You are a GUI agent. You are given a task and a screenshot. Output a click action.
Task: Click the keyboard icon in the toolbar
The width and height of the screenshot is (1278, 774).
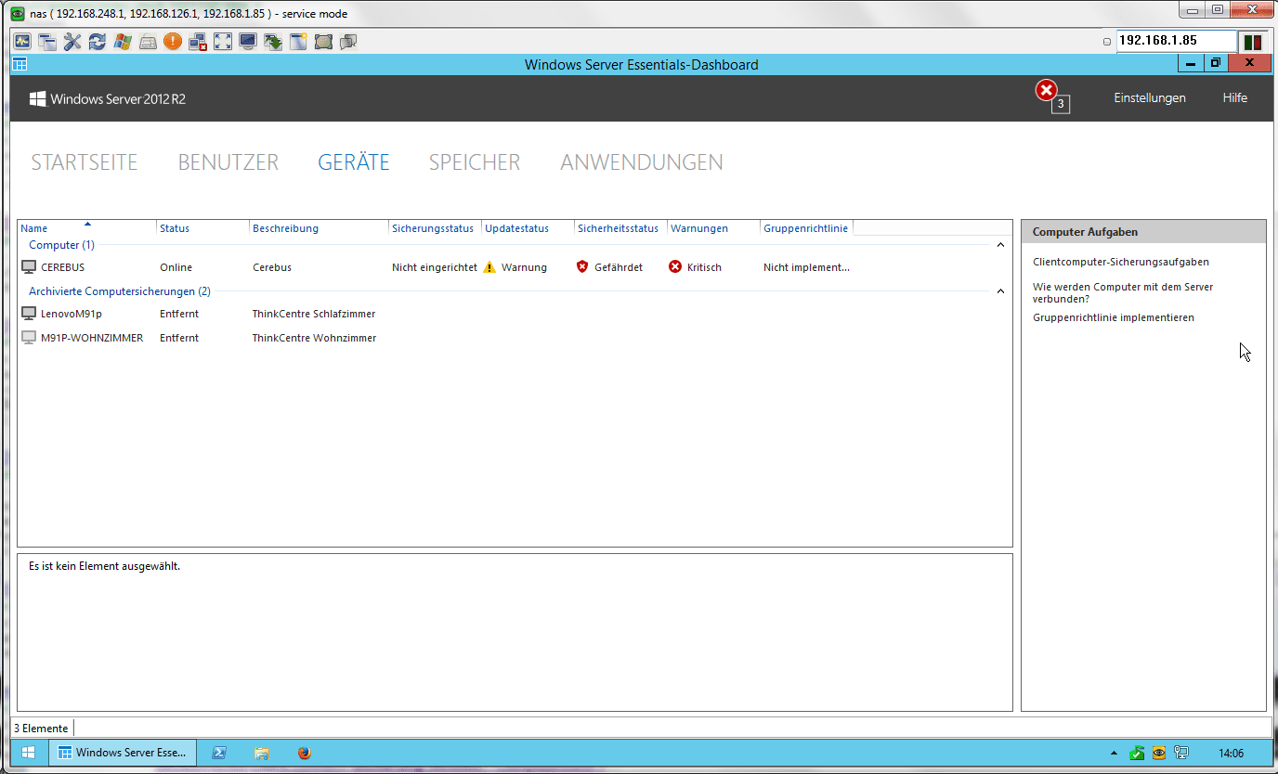148,42
